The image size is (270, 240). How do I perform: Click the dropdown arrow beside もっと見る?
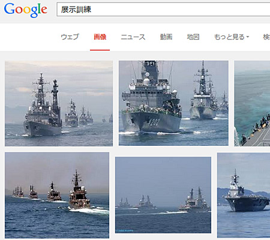coord(247,37)
